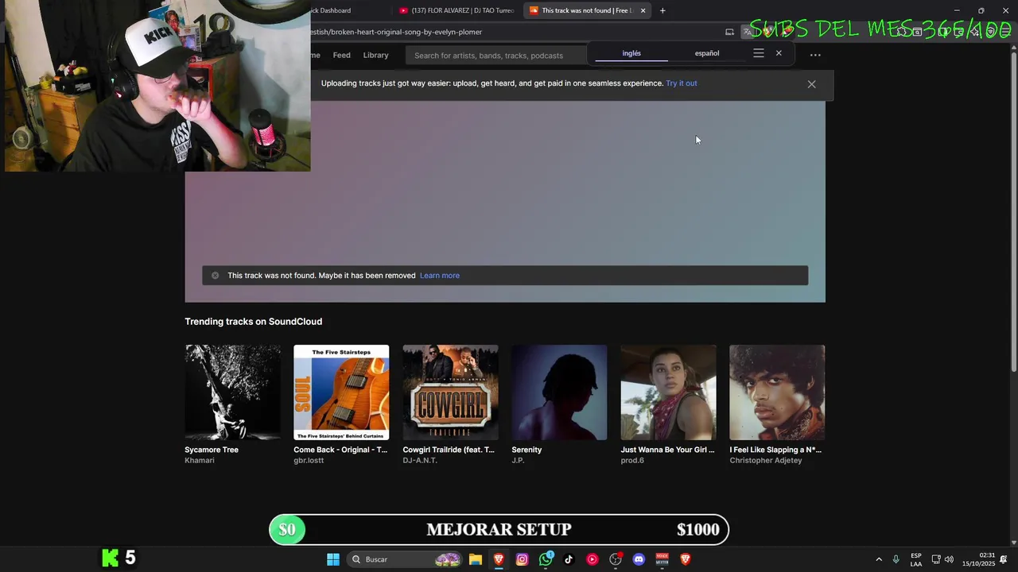
Task: Click artist name 'Christopher Adjetey'
Action: click(766, 461)
